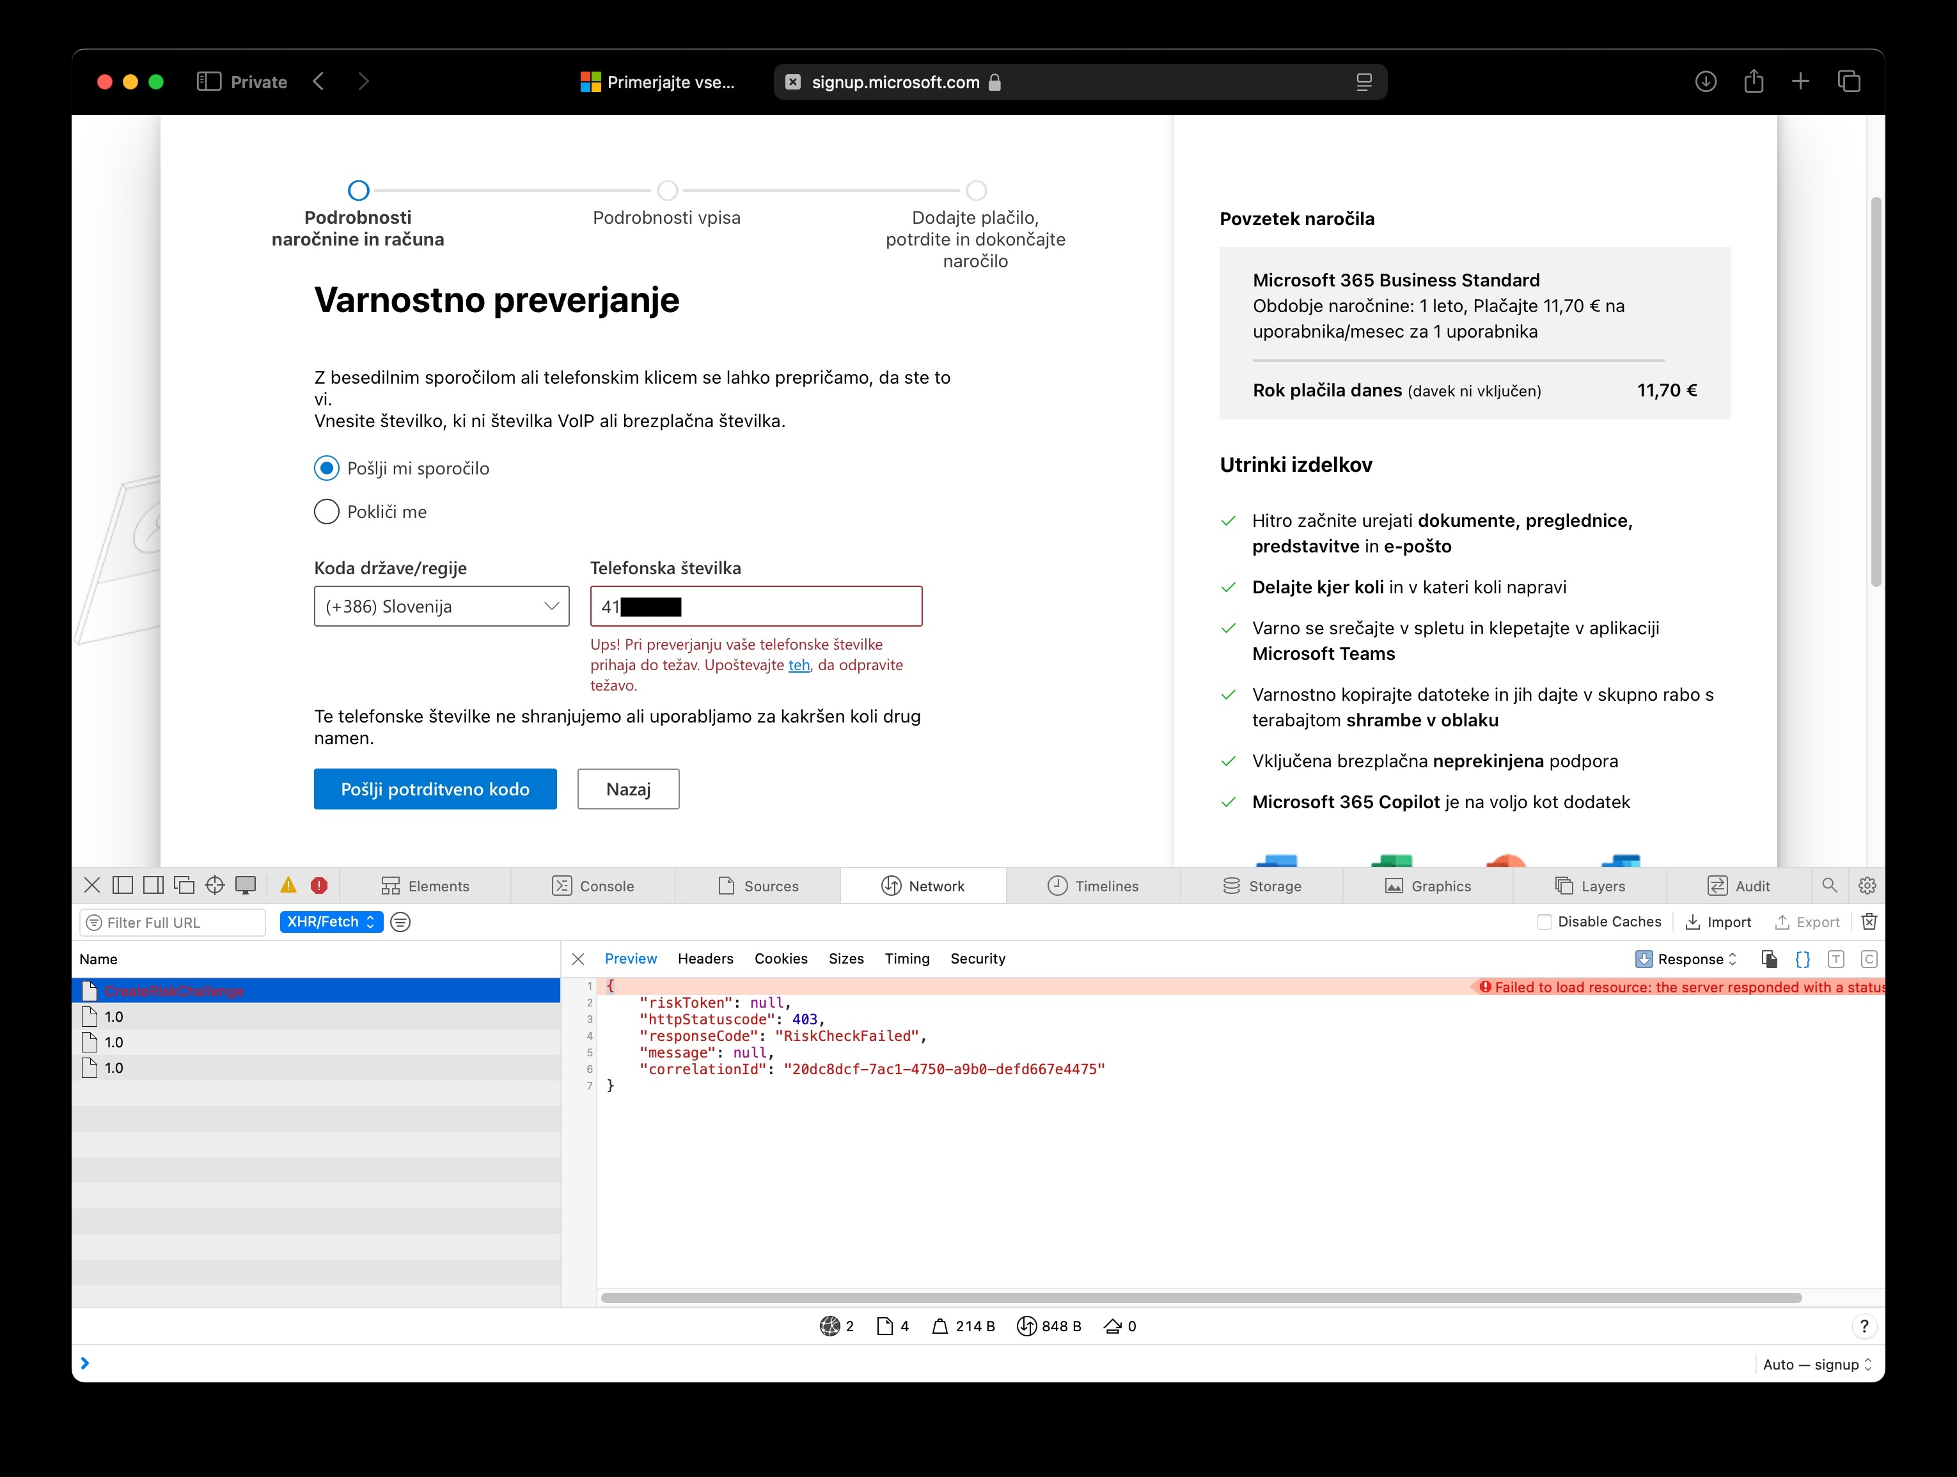Screen dimensions: 1957x1477
Task: Open Sizes detail tab
Action: click(x=845, y=958)
